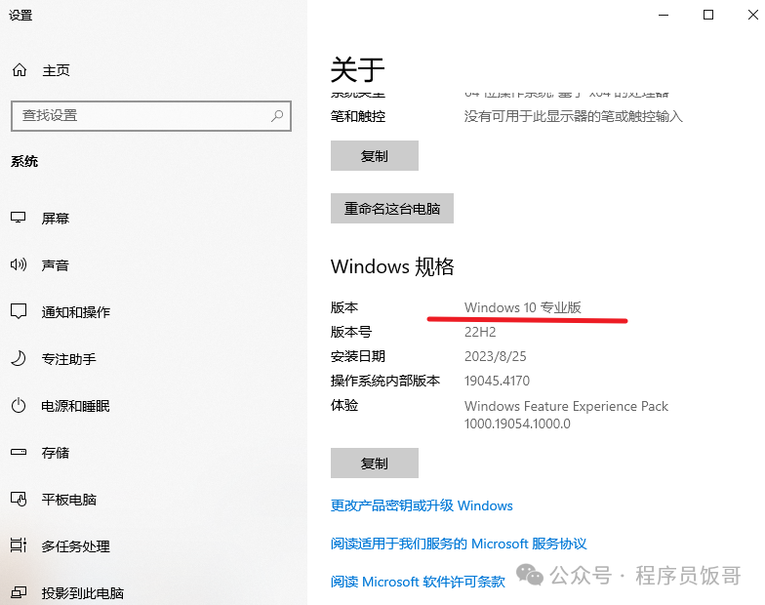Open 投影到此电脑 settings
765x605 pixels.
82,593
